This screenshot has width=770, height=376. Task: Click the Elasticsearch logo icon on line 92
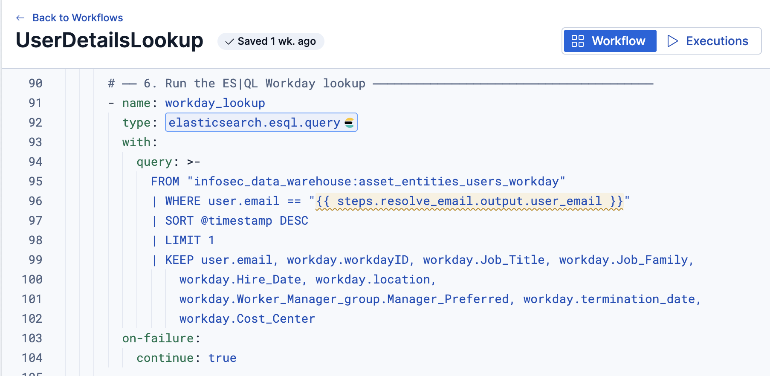pyautogui.click(x=349, y=123)
